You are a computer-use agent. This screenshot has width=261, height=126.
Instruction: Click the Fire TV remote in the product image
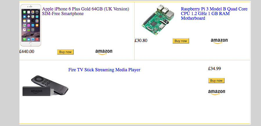click(50, 85)
